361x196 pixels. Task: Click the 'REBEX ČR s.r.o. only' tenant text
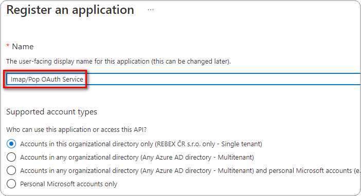click(185, 144)
